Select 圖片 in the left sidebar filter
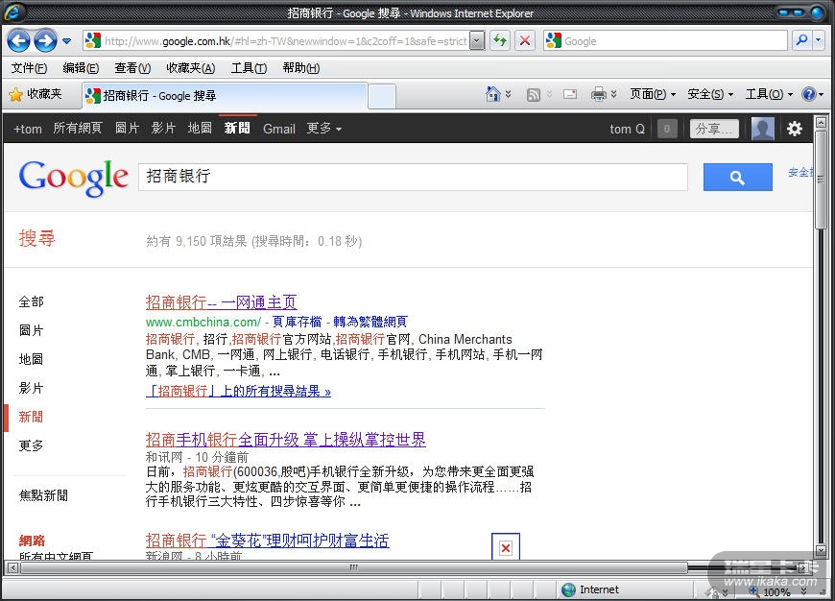Screen dimensions: 835x601 point(31,330)
